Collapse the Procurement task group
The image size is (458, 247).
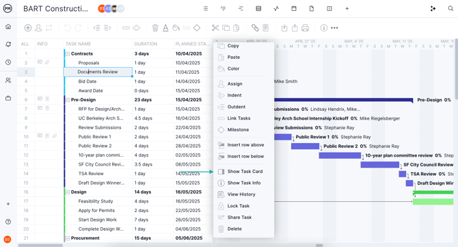(x=68, y=238)
